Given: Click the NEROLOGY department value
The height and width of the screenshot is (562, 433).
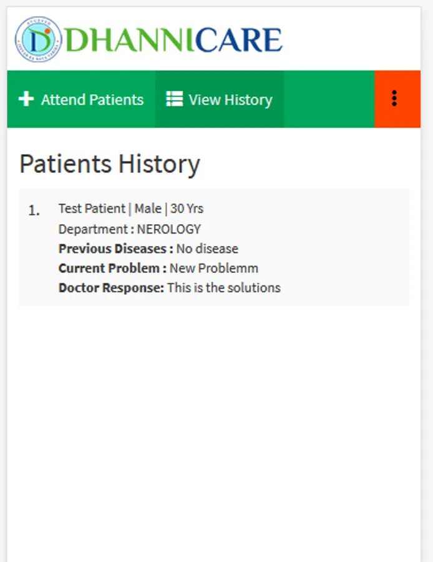Looking at the screenshot, I should tap(169, 229).
